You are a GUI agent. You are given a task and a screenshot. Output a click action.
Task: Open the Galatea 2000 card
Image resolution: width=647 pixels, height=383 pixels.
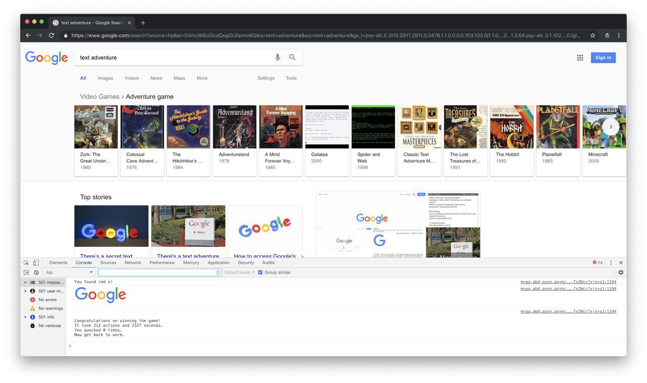pyautogui.click(x=327, y=140)
